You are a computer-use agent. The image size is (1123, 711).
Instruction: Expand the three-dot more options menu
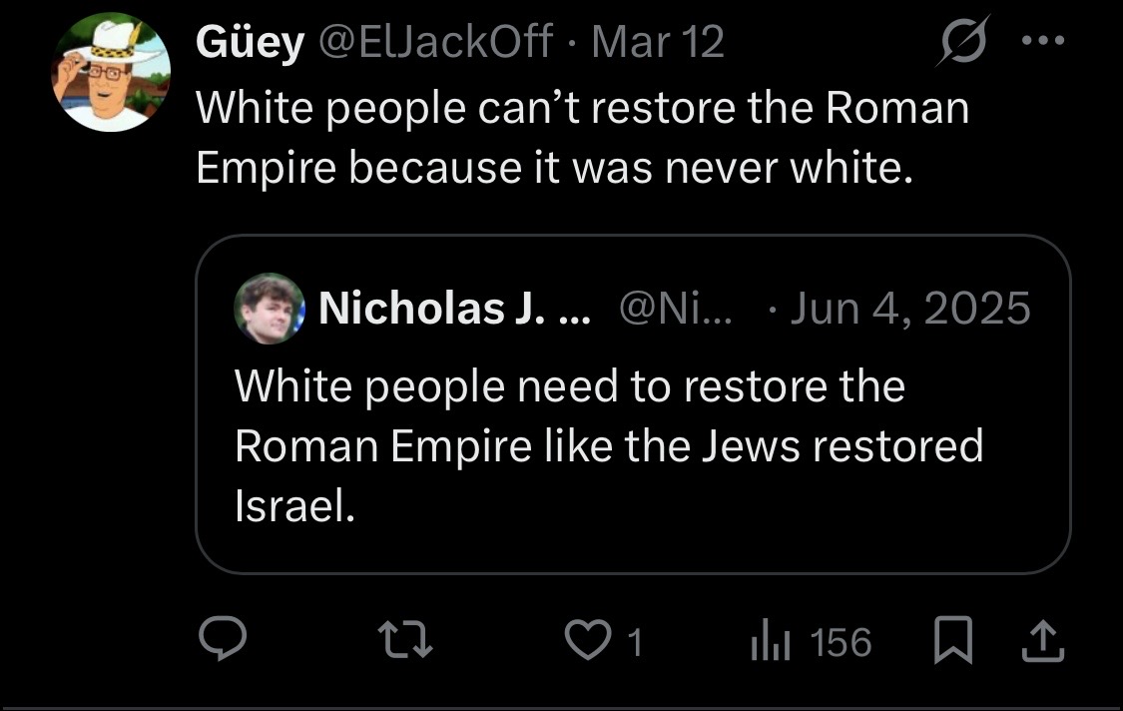pos(1045,42)
